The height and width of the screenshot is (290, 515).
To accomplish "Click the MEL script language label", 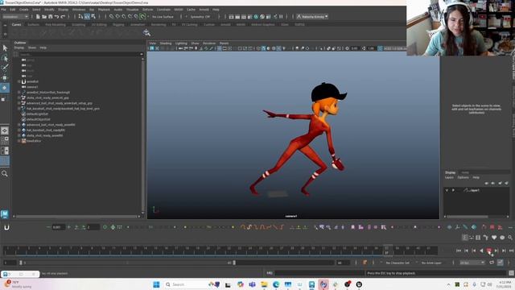I will pos(270,273).
